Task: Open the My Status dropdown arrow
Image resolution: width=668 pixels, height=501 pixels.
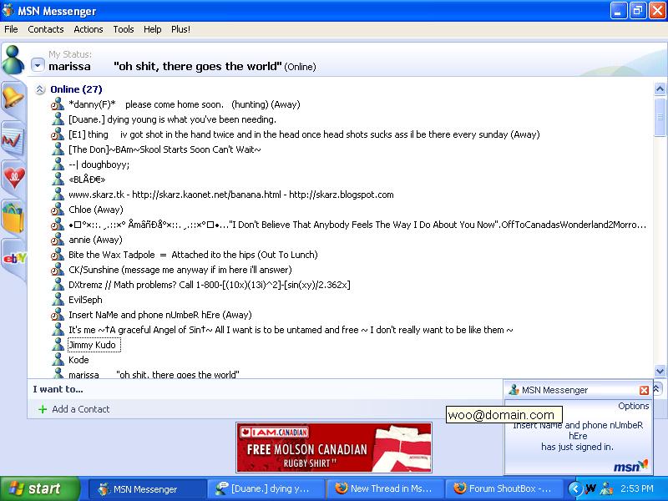Action: [x=38, y=65]
